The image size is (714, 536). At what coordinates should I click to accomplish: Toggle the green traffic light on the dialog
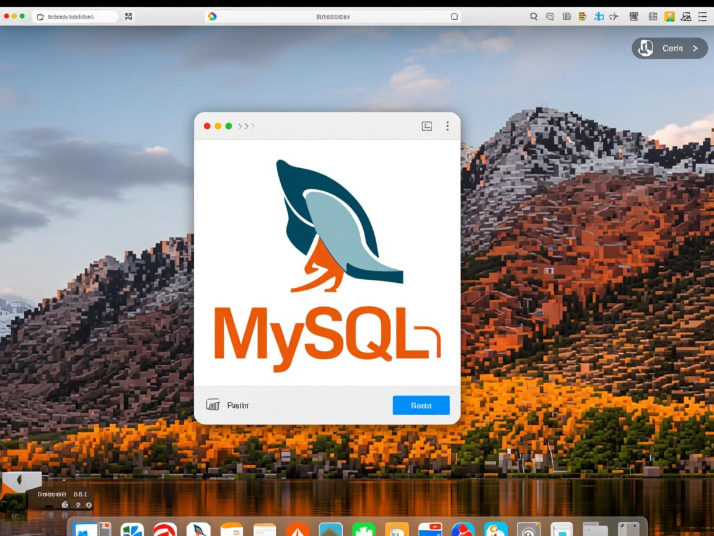[229, 125]
